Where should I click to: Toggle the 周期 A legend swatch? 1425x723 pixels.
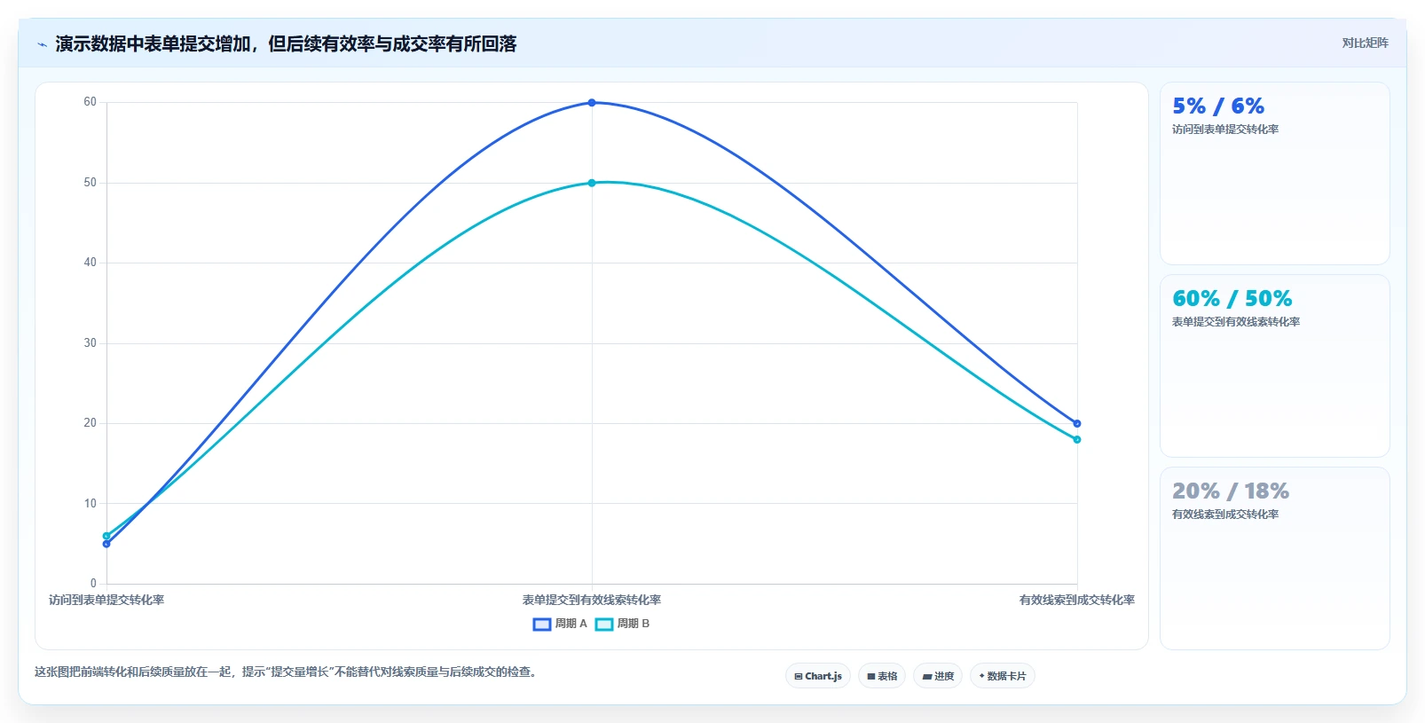[542, 624]
